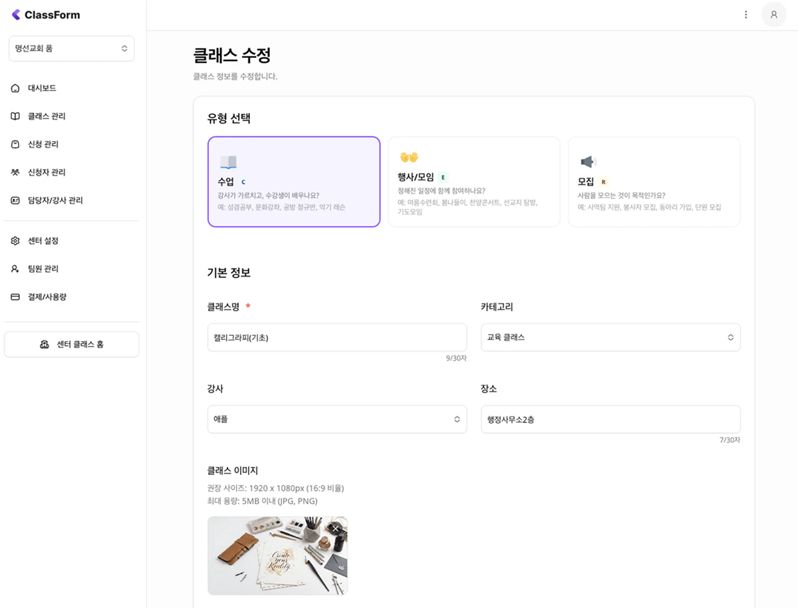The height and width of the screenshot is (608, 798).
Task: Click the chevron arrows in 카테고리 select
Action: (730, 337)
